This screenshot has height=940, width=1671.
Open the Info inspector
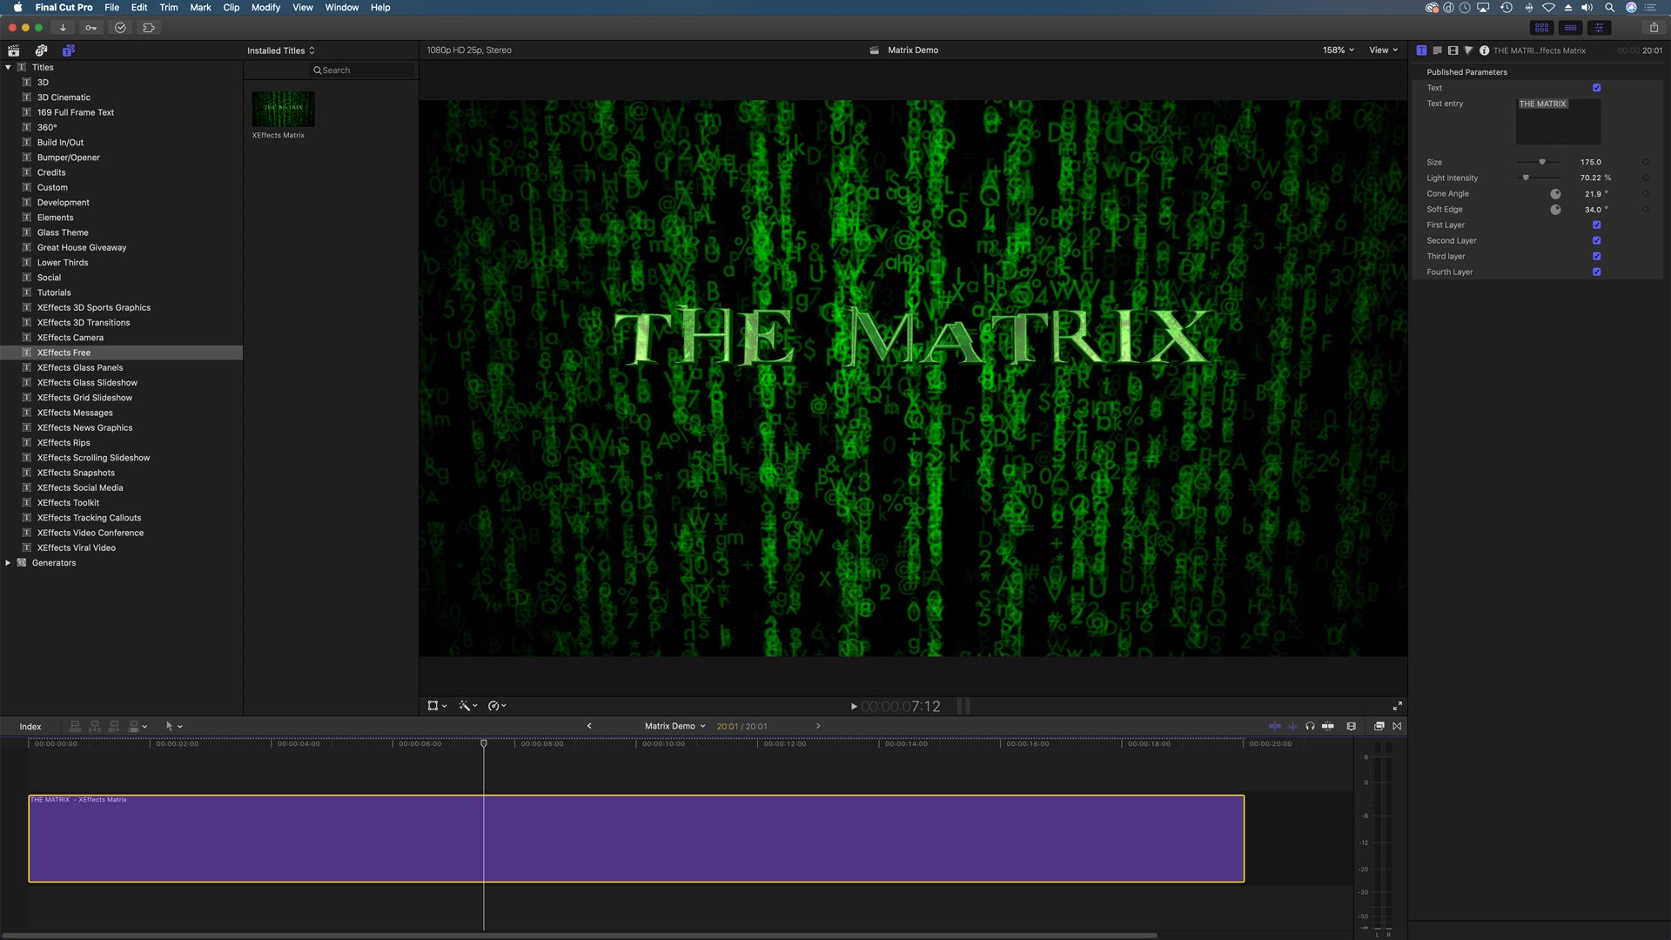click(x=1485, y=50)
